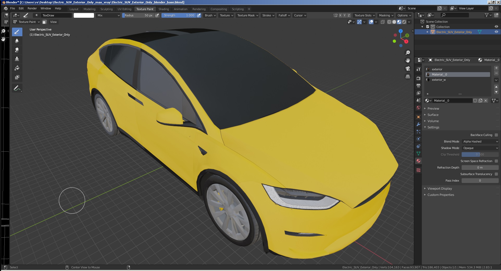Open the Scene properties tab
Viewport: 501px width, 271px height.
(x=418, y=100)
